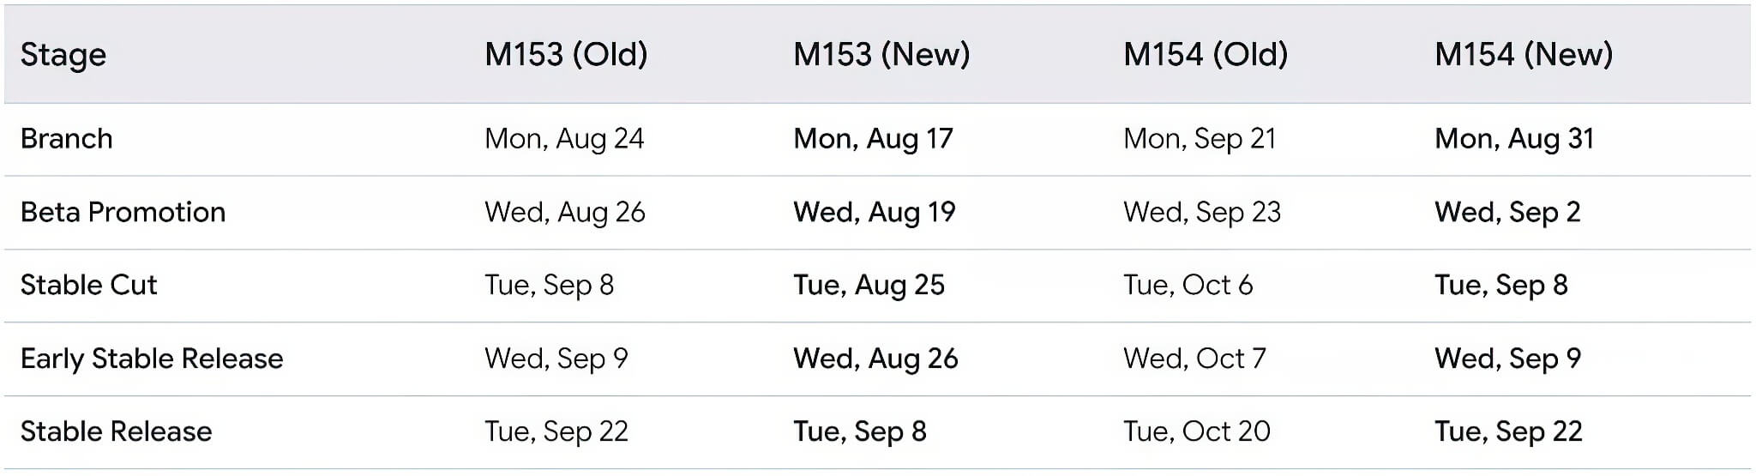
Task: Select the Branch row label
Action: [67, 139]
